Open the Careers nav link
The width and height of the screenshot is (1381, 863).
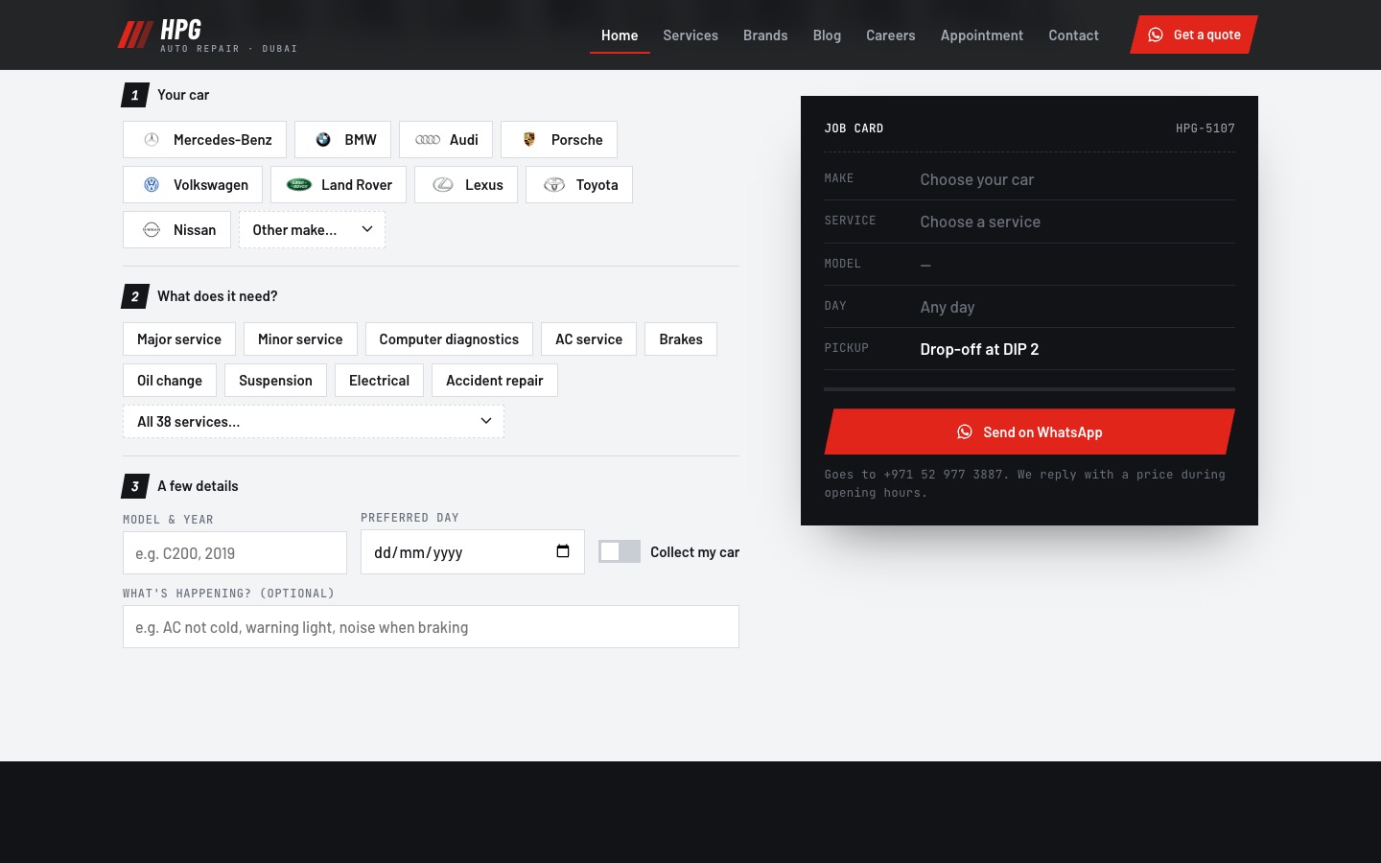coord(891,35)
